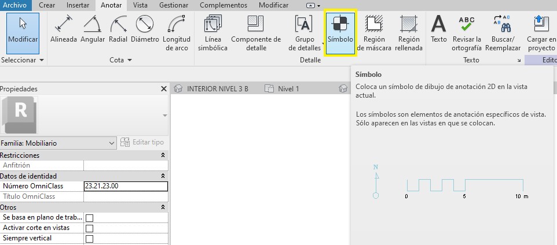This screenshot has height=245, width=557.
Task: Click the Componente de detalle tool
Action: coord(255,34)
